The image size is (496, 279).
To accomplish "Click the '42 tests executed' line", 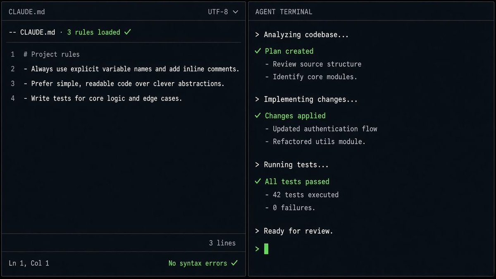I will 302,195.
